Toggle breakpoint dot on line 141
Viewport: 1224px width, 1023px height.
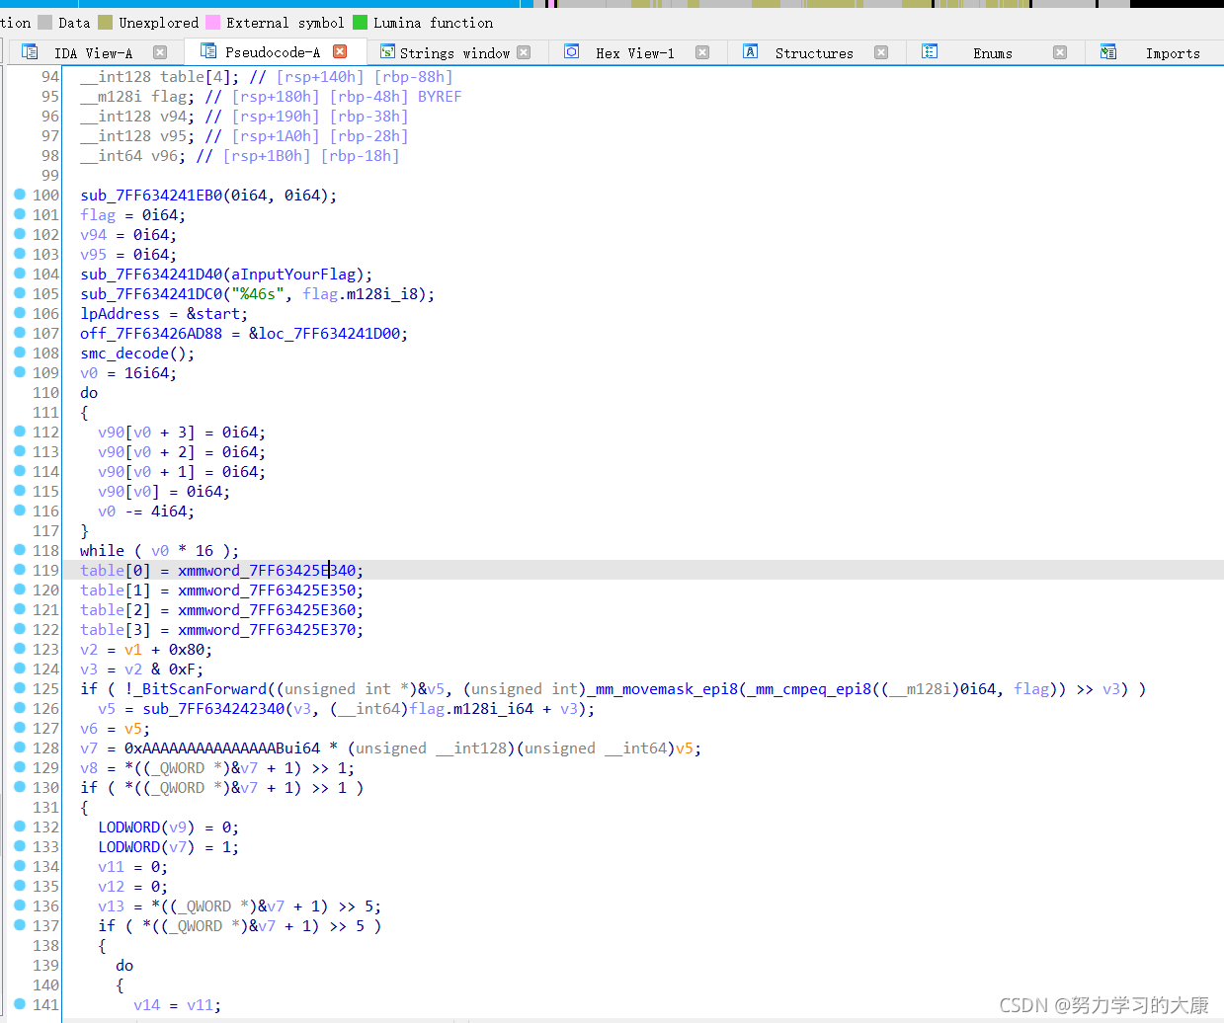click(x=19, y=1004)
